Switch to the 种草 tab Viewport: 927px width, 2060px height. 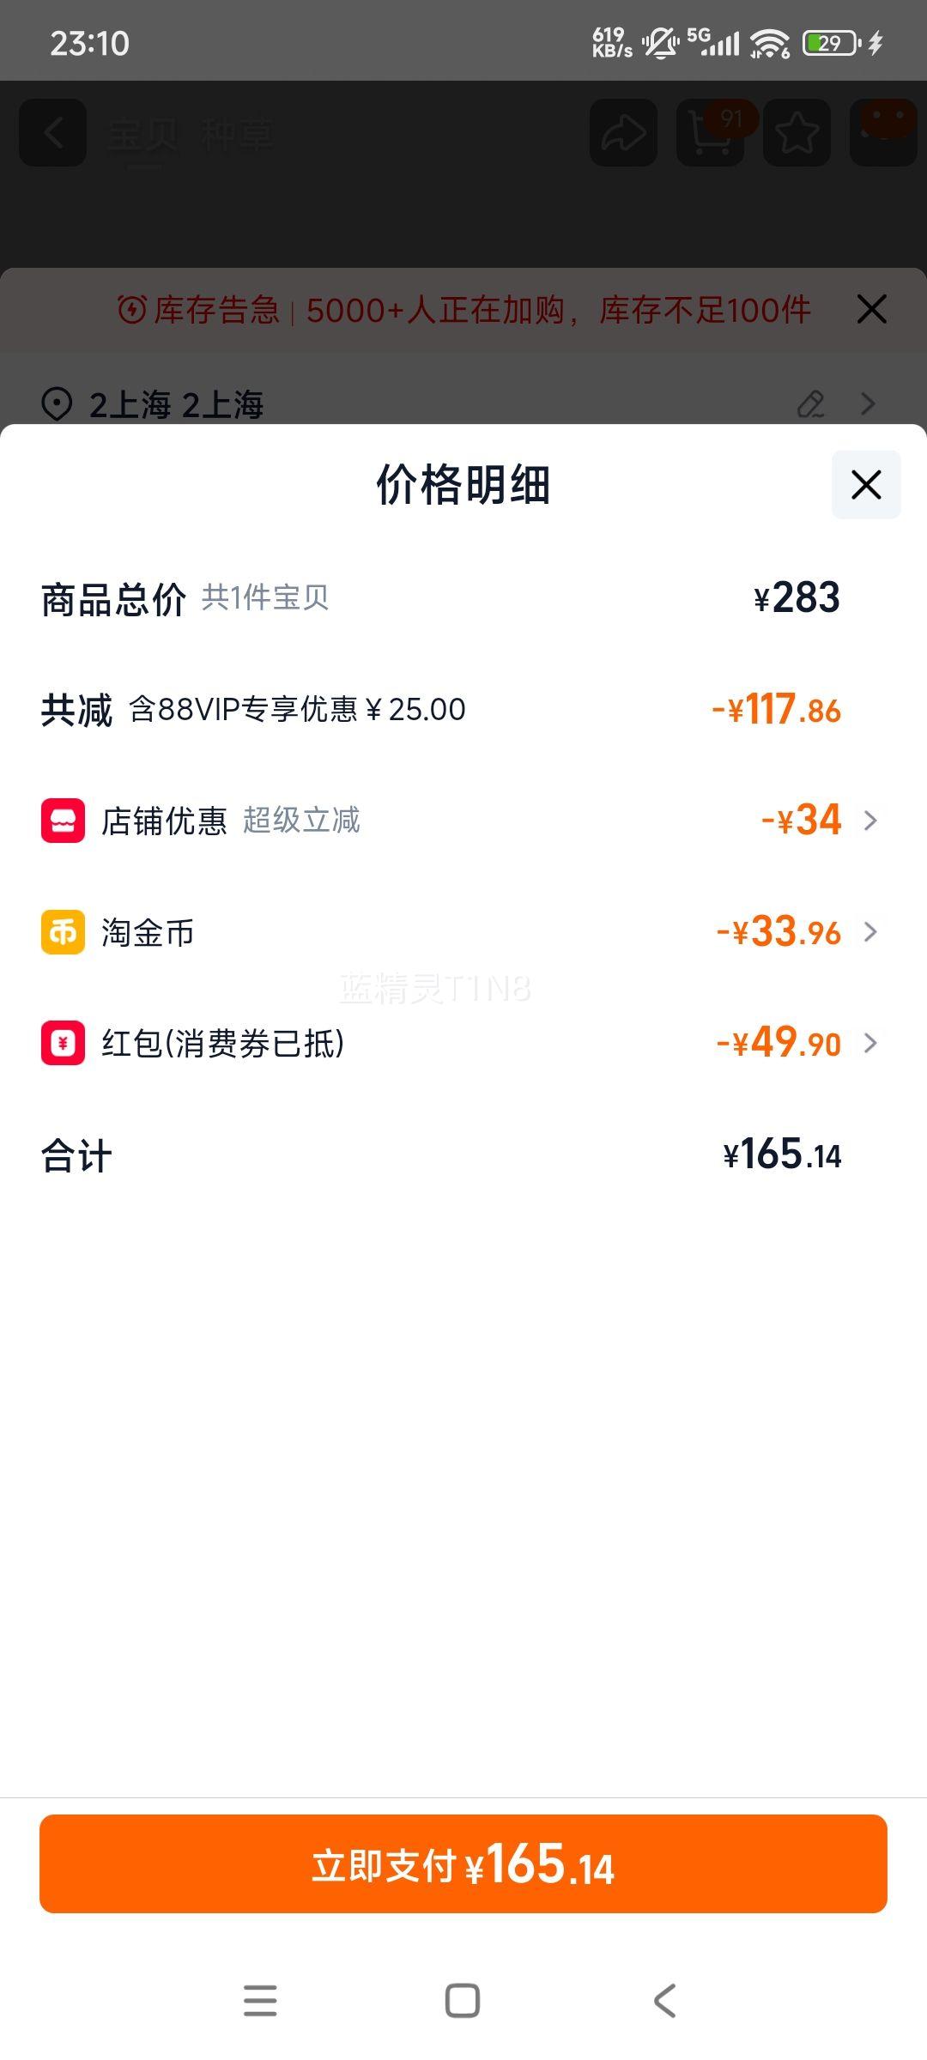pos(237,135)
